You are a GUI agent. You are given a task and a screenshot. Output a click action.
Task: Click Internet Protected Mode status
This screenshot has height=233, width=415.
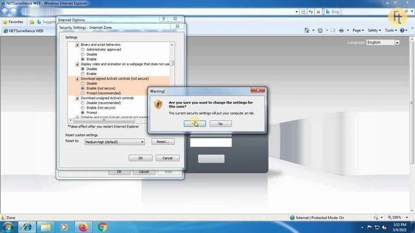pos(317,217)
